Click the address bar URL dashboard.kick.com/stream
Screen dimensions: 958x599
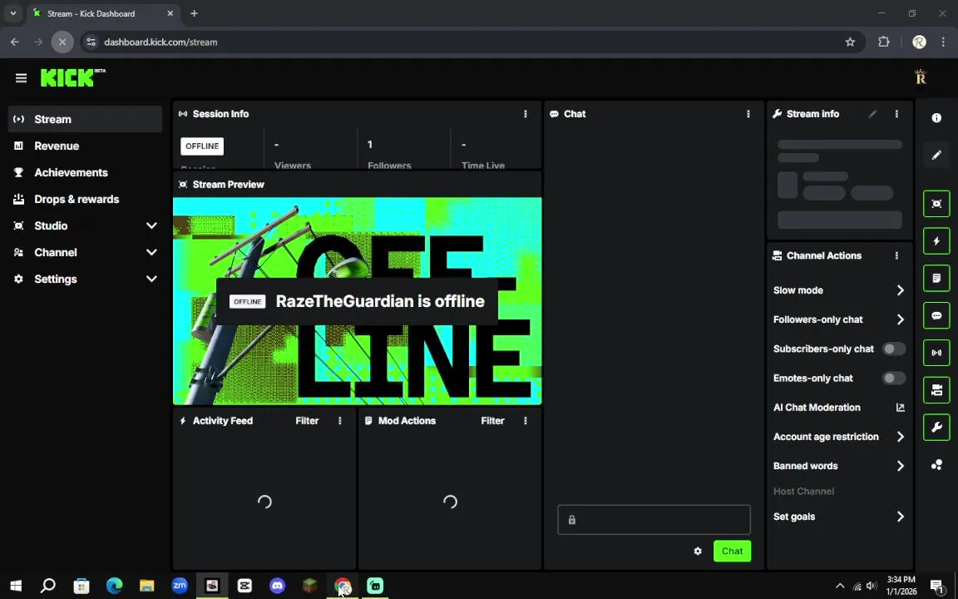pyautogui.click(x=160, y=42)
